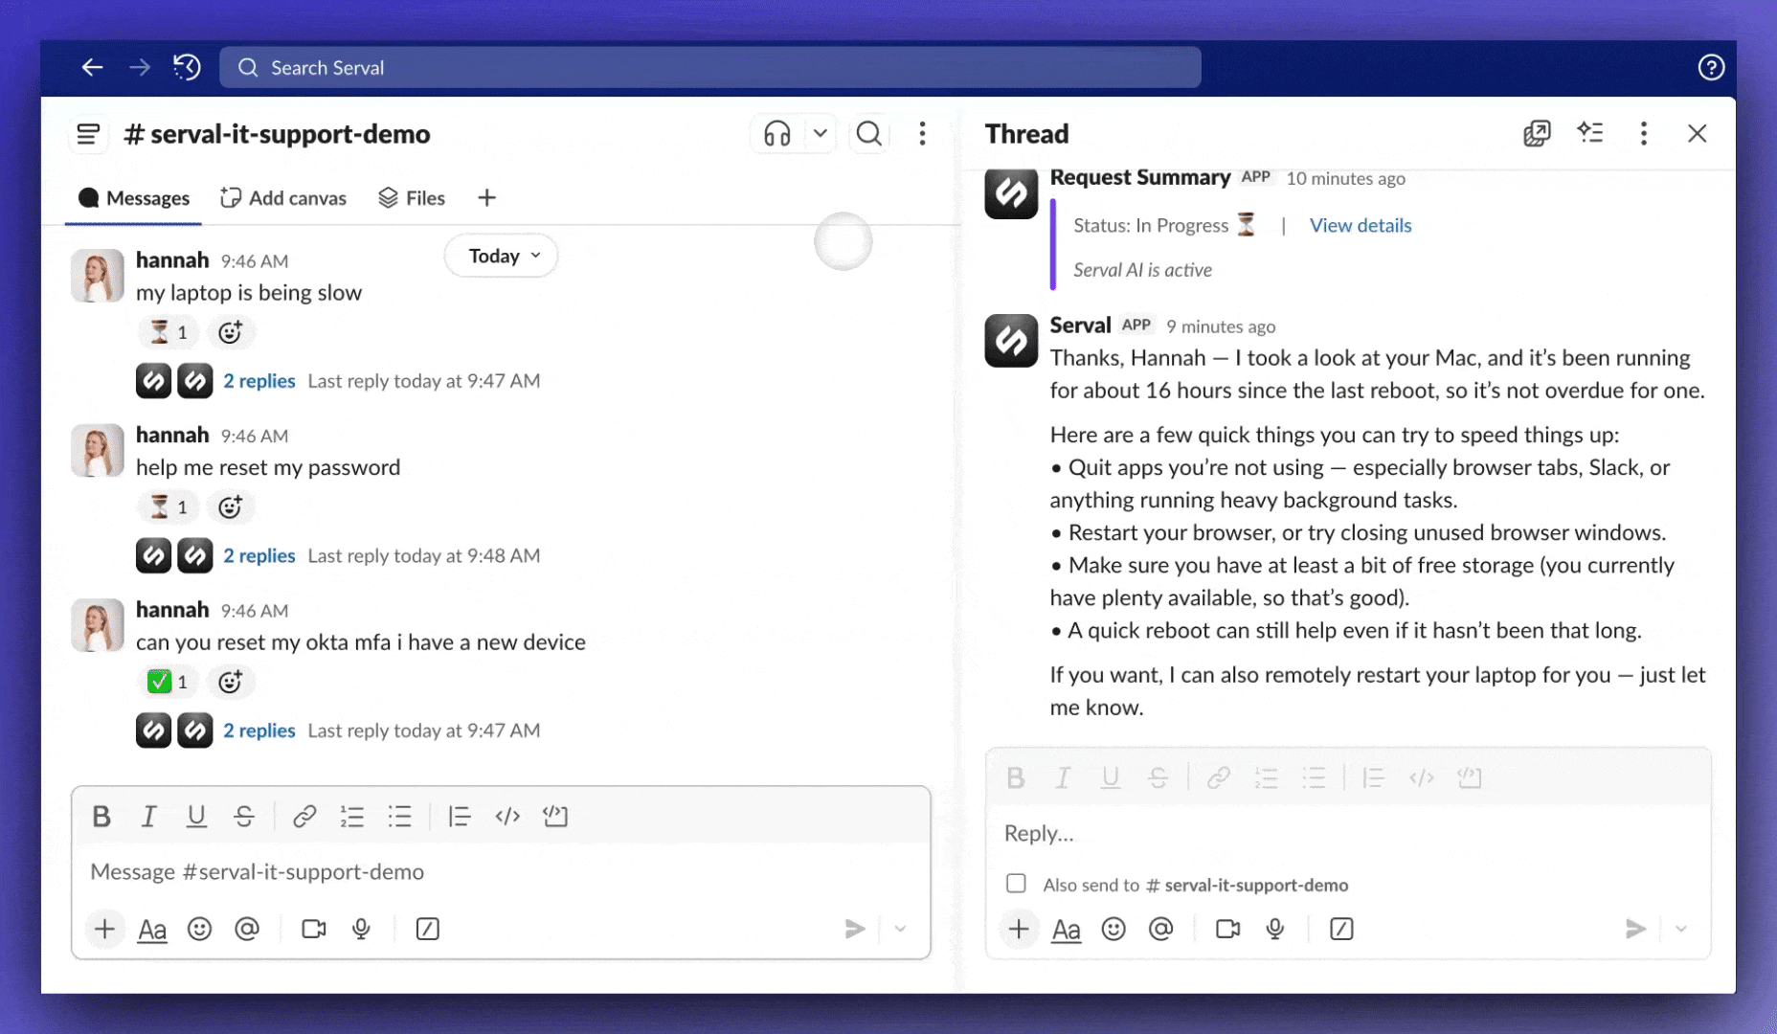This screenshot has height=1034, width=1777.
Task: Toggle the green checkmark on the okta message
Action: [x=168, y=681]
